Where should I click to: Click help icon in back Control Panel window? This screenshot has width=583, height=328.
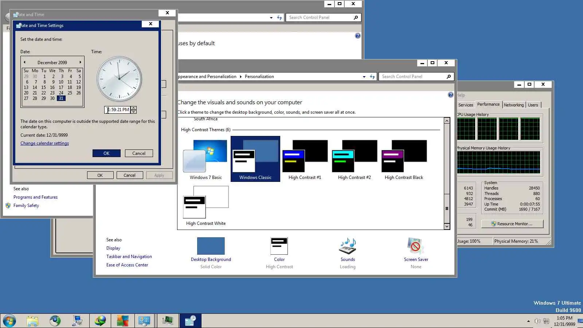point(358,36)
